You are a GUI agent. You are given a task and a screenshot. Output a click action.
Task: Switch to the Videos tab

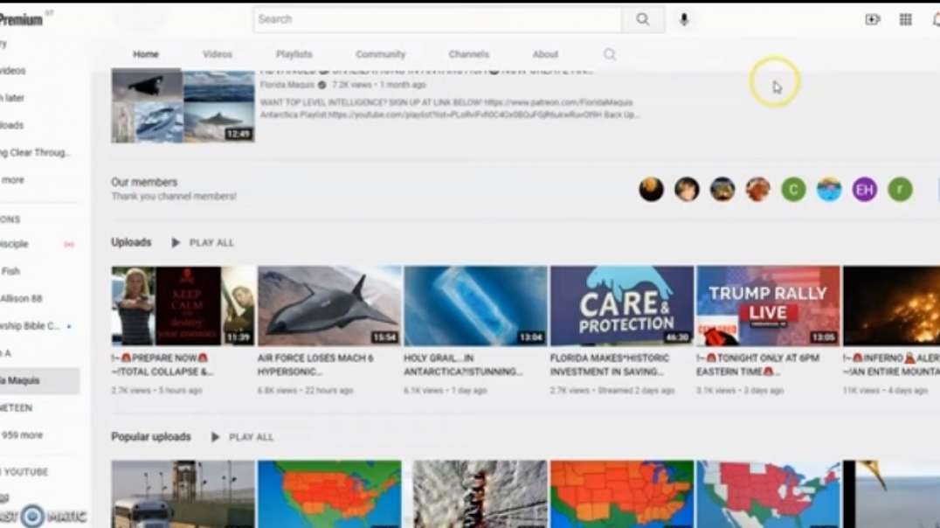pos(218,54)
